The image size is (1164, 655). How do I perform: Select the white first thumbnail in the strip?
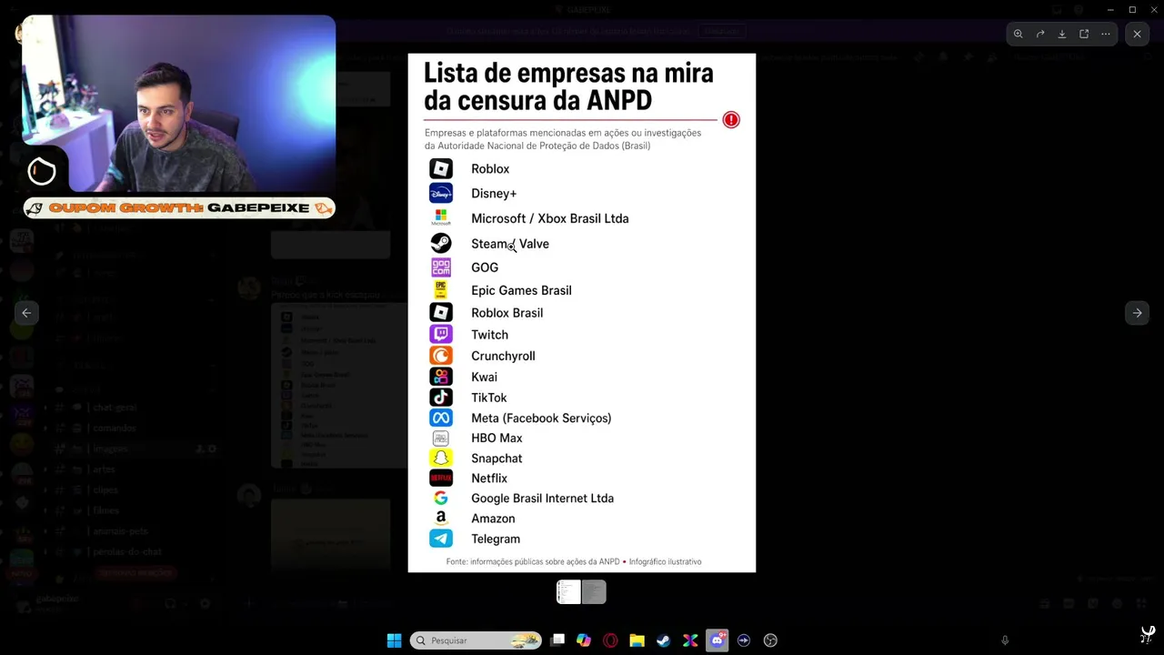coord(569,592)
